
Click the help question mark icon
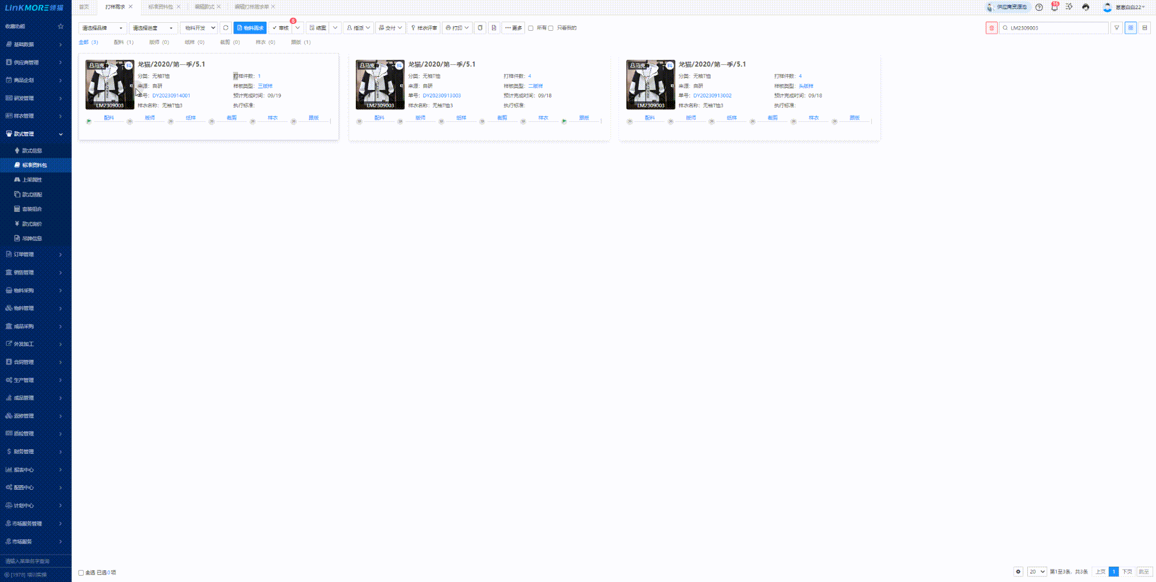pyautogui.click(x=1039, y=7)
